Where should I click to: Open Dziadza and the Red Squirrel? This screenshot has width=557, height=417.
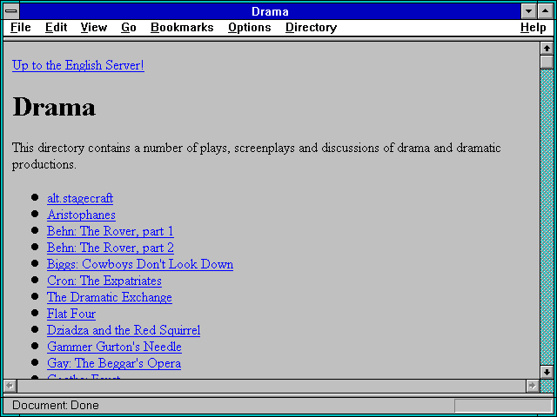[x=124, y=330]
